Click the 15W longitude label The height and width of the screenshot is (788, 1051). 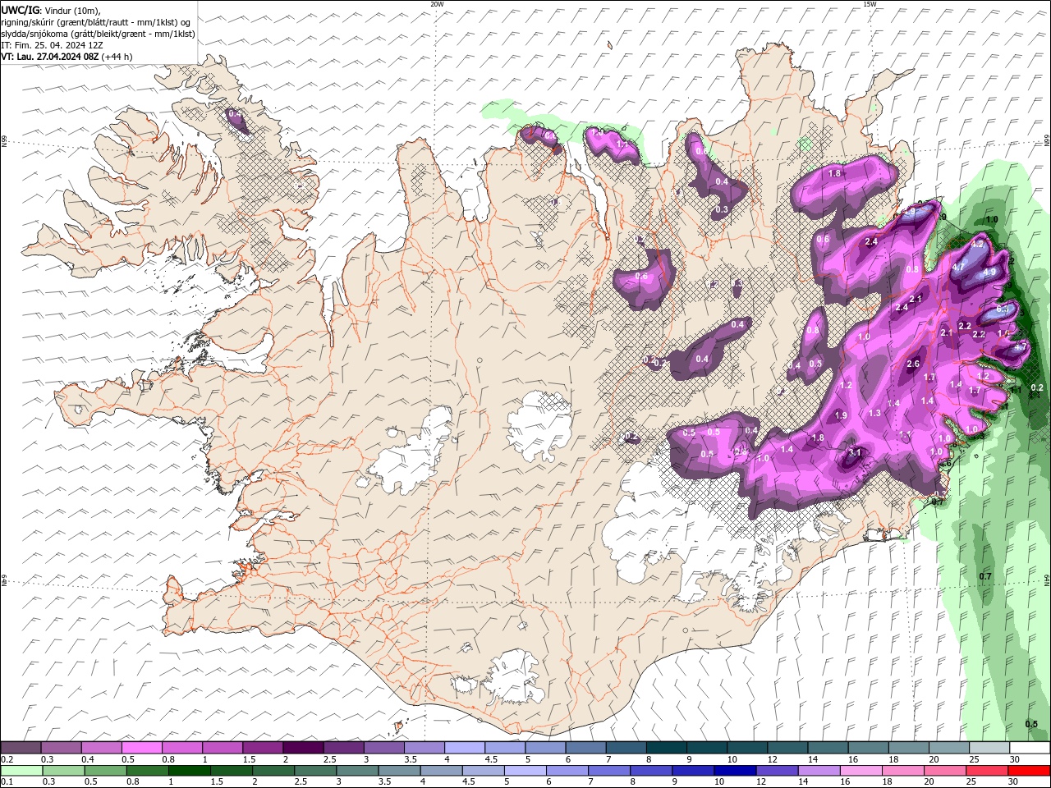(x=870, y=4)
